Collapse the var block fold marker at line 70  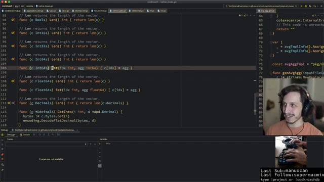[x=271, y=42]
